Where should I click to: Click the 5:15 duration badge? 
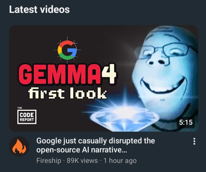coord(186,122)
